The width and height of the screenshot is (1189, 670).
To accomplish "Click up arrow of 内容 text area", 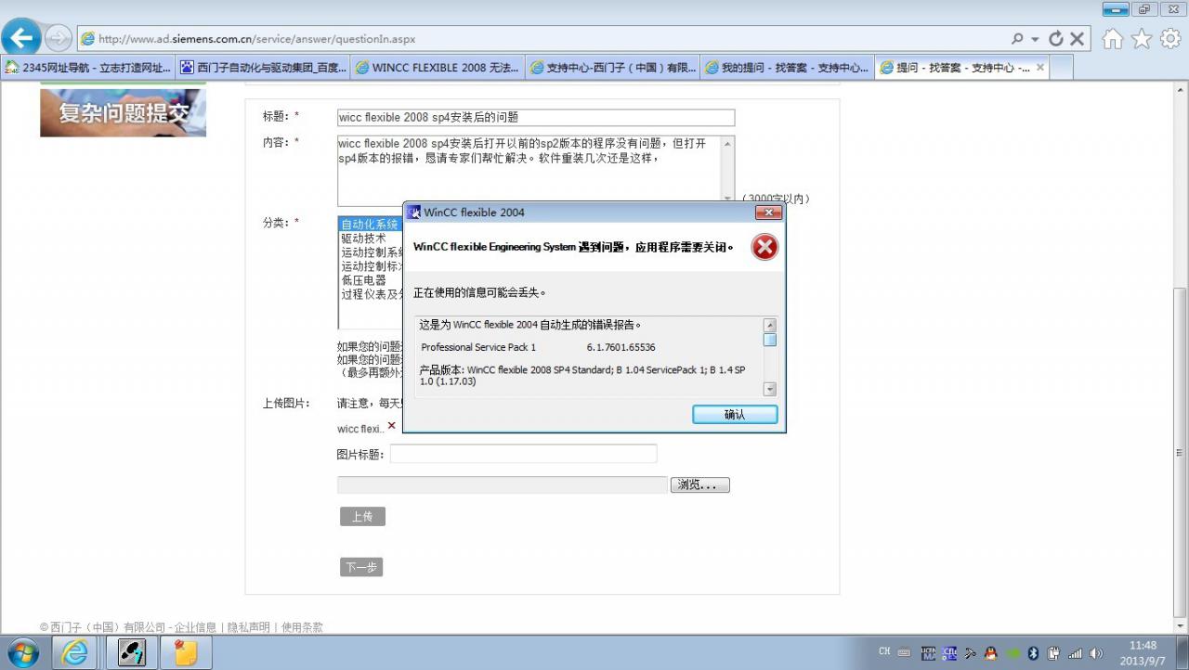I will pos(727,143).
